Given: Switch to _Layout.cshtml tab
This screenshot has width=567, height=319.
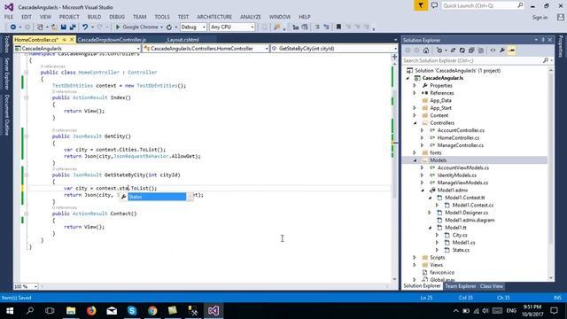Looking at the screenshot, I should tap(183, 40).
